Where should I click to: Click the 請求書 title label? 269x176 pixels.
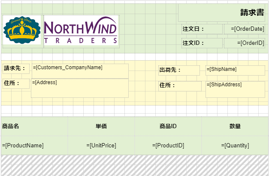252,13
